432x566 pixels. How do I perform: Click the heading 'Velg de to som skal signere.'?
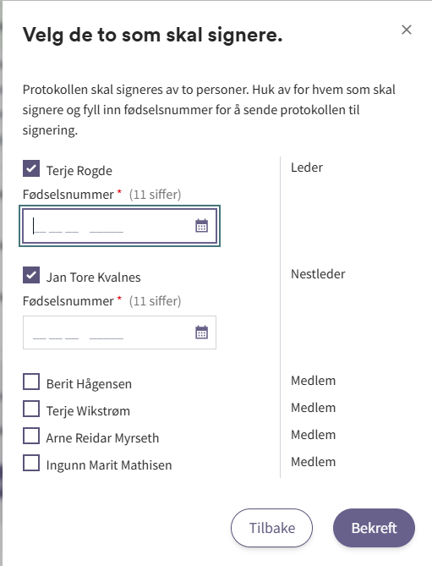pos(152,35)
